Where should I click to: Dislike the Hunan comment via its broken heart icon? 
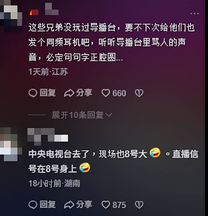139,205
